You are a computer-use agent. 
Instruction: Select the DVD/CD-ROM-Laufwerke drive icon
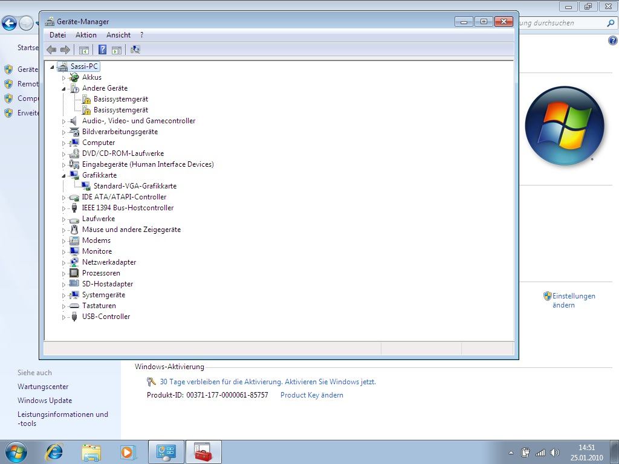[x=74, y=153]
